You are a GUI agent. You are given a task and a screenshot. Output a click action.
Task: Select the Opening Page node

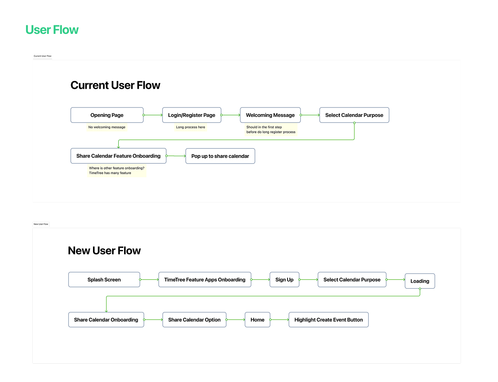(107, 115)
